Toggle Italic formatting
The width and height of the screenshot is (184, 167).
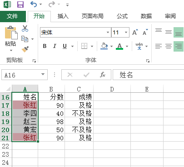coord(55,46)
